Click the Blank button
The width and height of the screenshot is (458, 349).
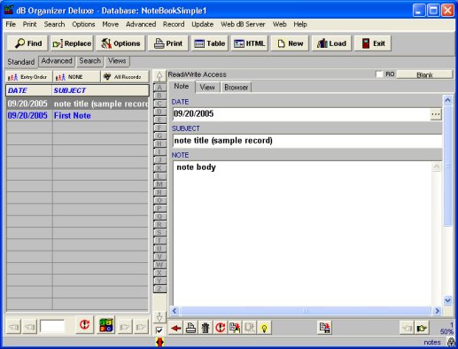point(424,74)
